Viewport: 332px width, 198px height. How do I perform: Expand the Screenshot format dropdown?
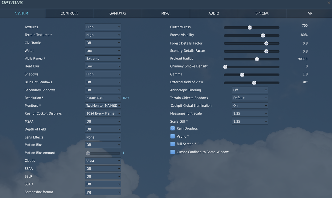[x=103, y=192]
